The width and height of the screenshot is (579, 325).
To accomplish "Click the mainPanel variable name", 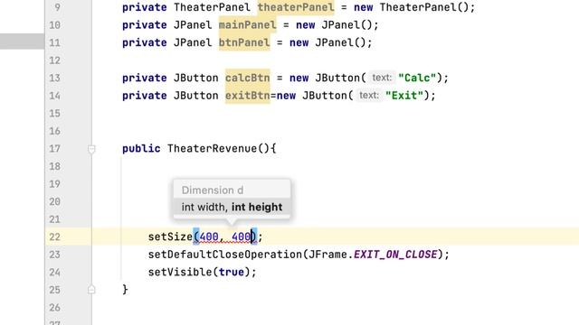I will (x=247, y=25).
